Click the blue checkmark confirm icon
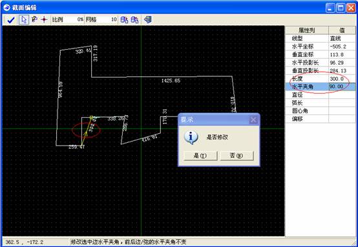 point(10,20)
